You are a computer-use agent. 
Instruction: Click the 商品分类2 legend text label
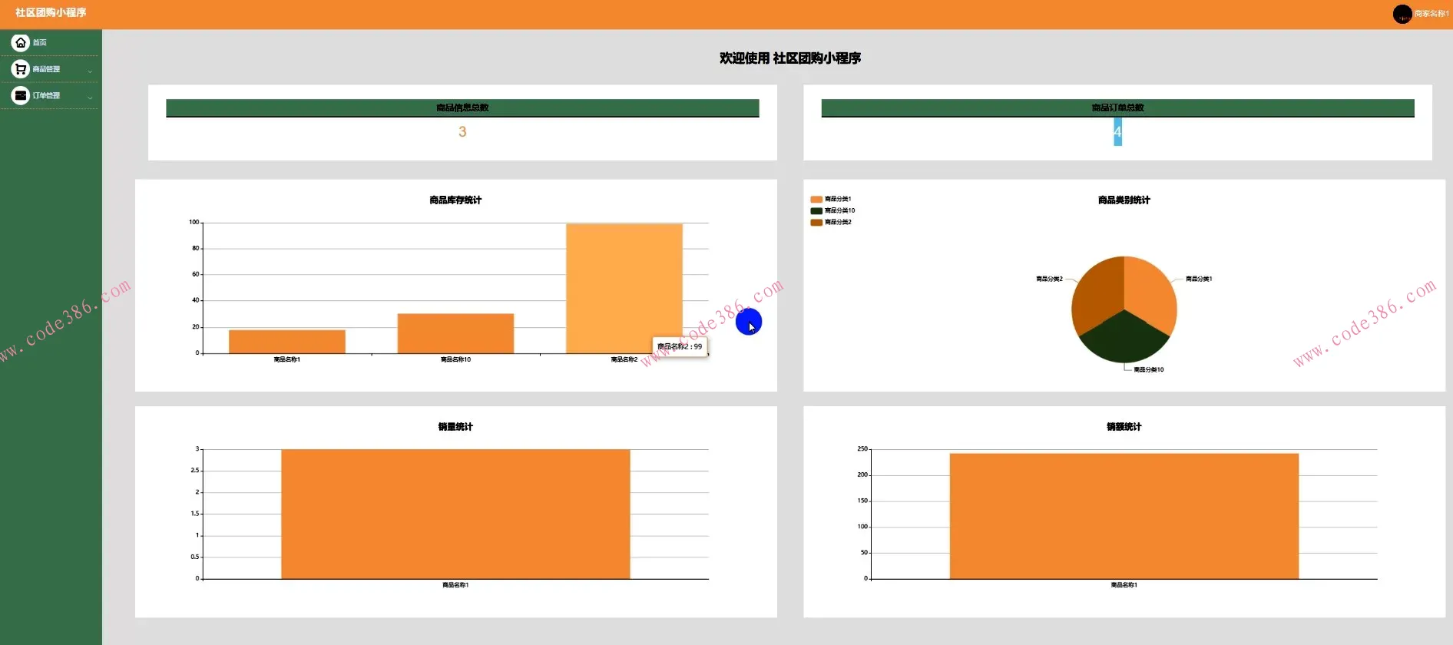[x=838, y=222]
